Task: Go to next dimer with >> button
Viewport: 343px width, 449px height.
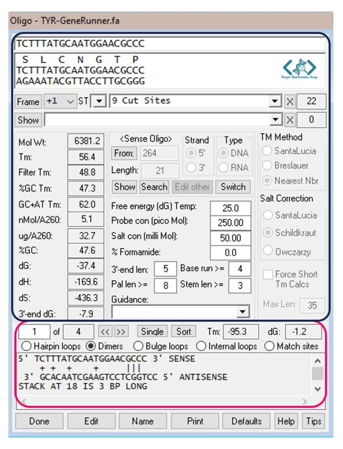Action: pos(121,331)
